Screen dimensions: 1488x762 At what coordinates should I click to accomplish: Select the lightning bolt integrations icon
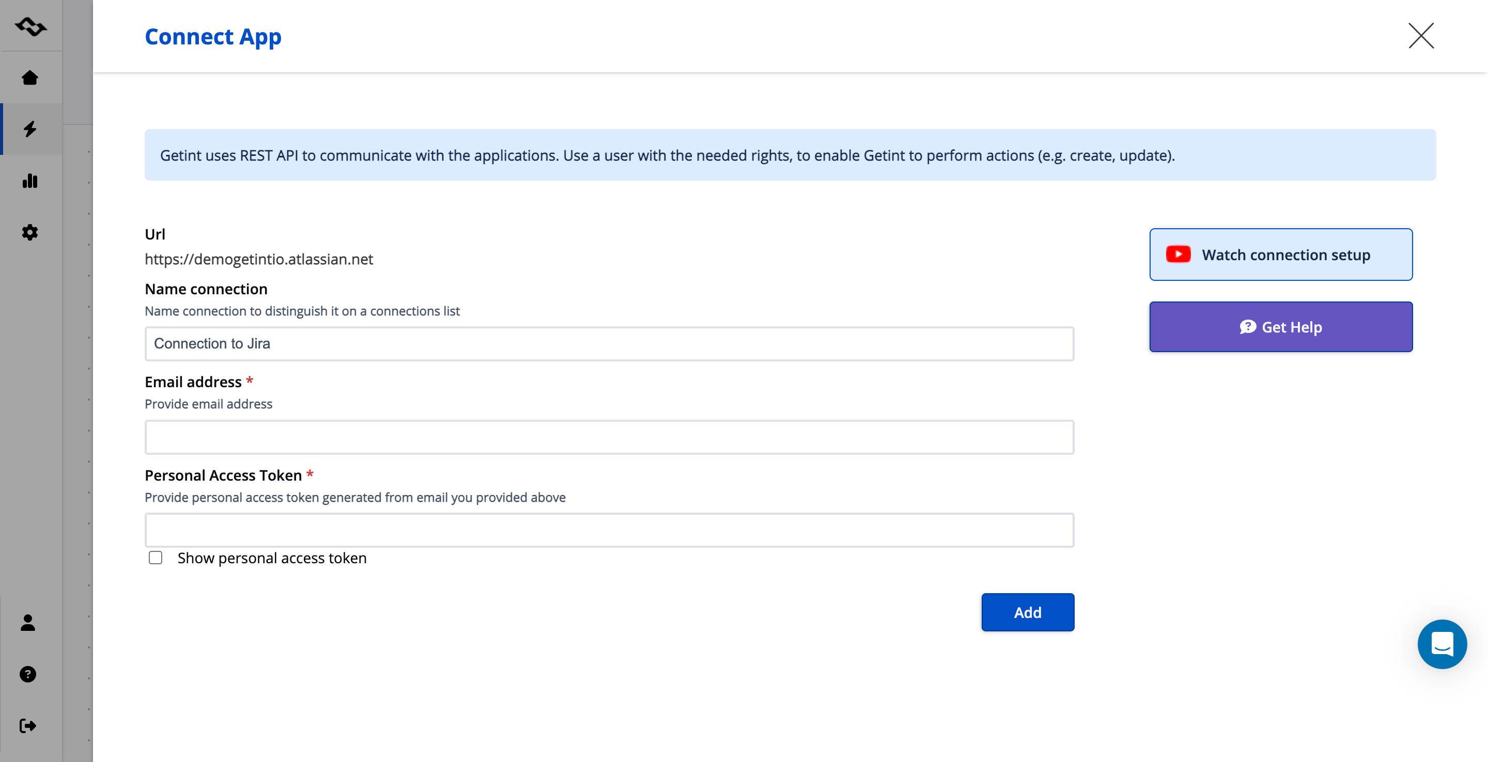point(30,129)
